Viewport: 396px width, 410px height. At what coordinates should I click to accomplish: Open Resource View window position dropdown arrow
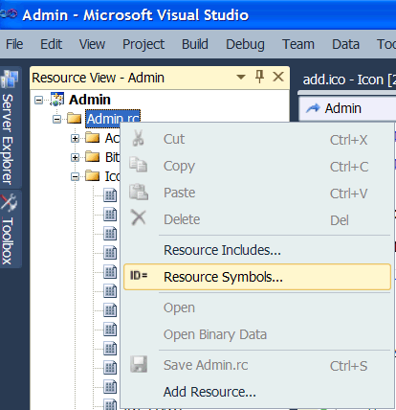coord(241,77)
